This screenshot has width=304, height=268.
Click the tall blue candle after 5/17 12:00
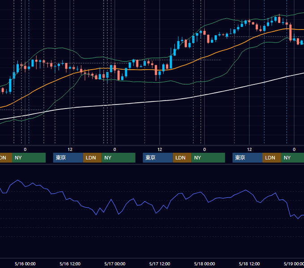pos(171,62)
